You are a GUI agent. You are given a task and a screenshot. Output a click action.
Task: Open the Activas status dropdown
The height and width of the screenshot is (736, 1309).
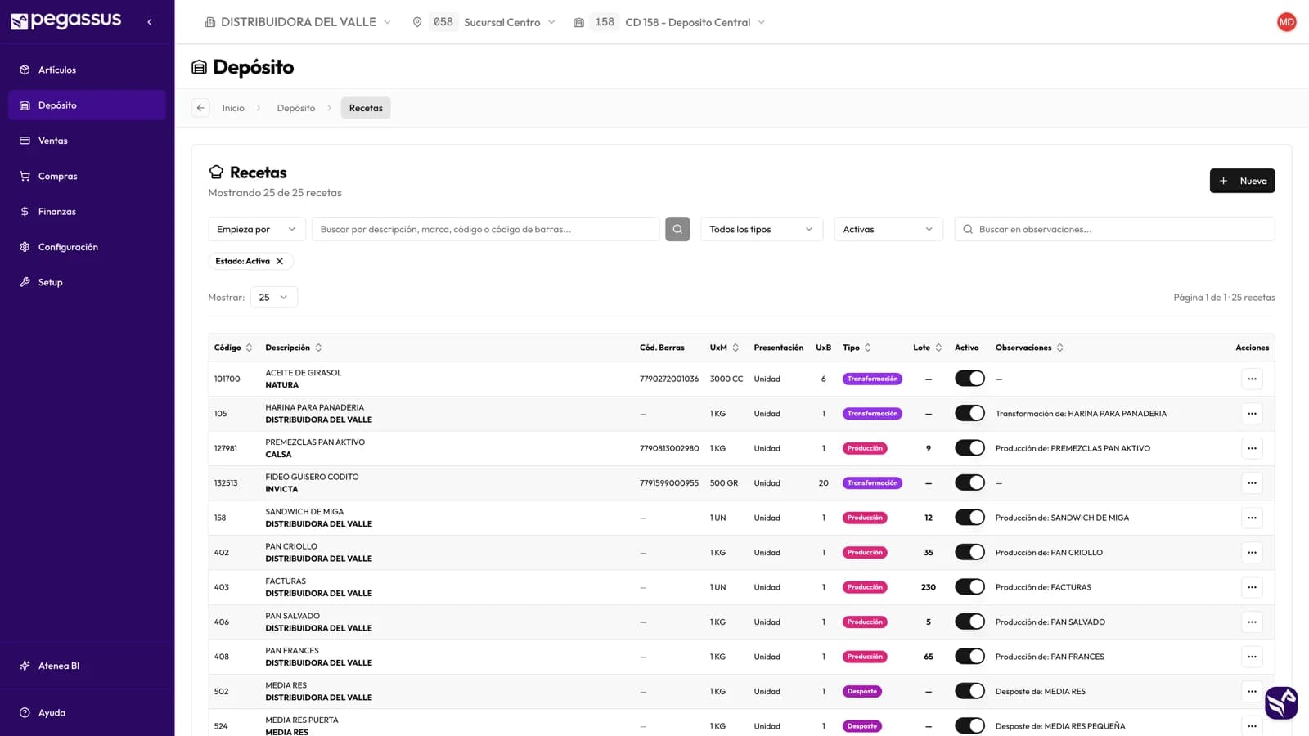point(888,229)
